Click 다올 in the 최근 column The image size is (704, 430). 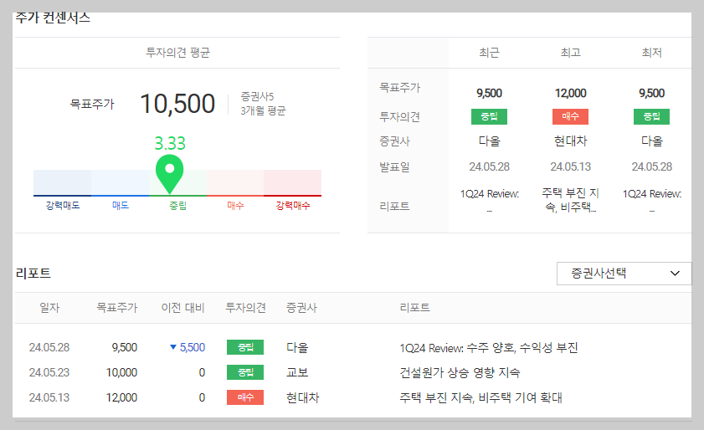click(x=490, y=141)
